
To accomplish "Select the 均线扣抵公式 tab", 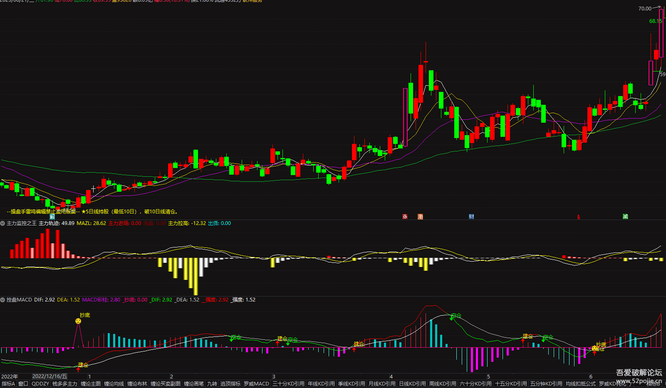I will pos(581,384).
